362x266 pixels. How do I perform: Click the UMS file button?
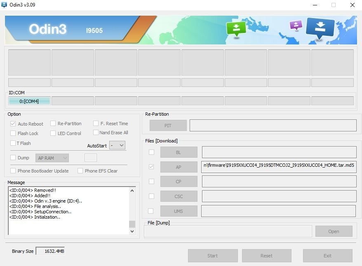pyautogui.click(x=179, y=211)
